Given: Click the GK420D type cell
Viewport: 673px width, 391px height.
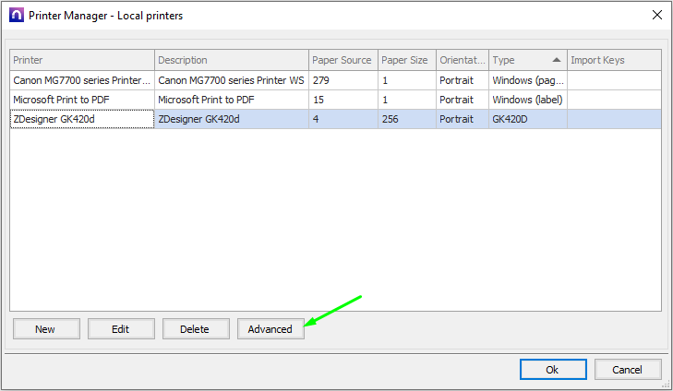Looking at the screenshot, I should tap(526, 119).
